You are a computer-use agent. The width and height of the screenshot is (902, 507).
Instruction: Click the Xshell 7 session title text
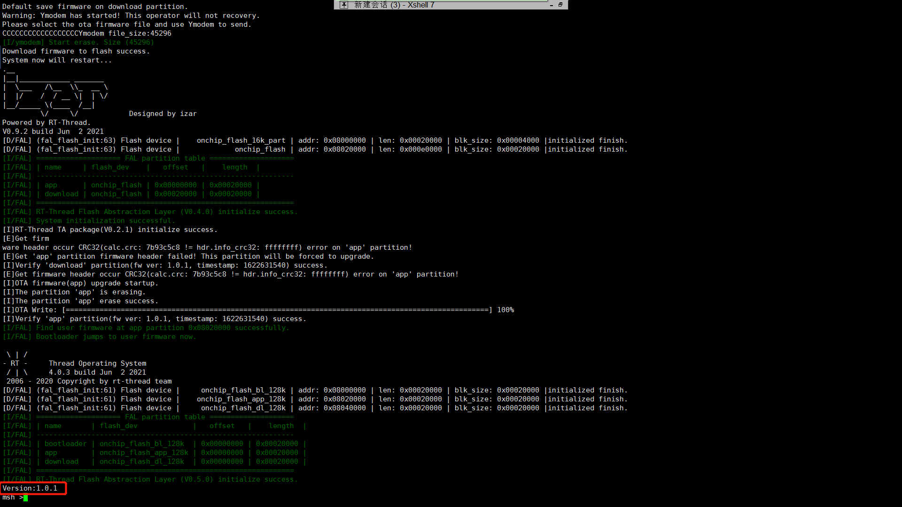pos(394,5)
